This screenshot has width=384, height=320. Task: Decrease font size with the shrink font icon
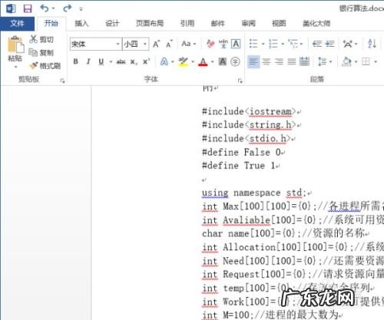169,44
